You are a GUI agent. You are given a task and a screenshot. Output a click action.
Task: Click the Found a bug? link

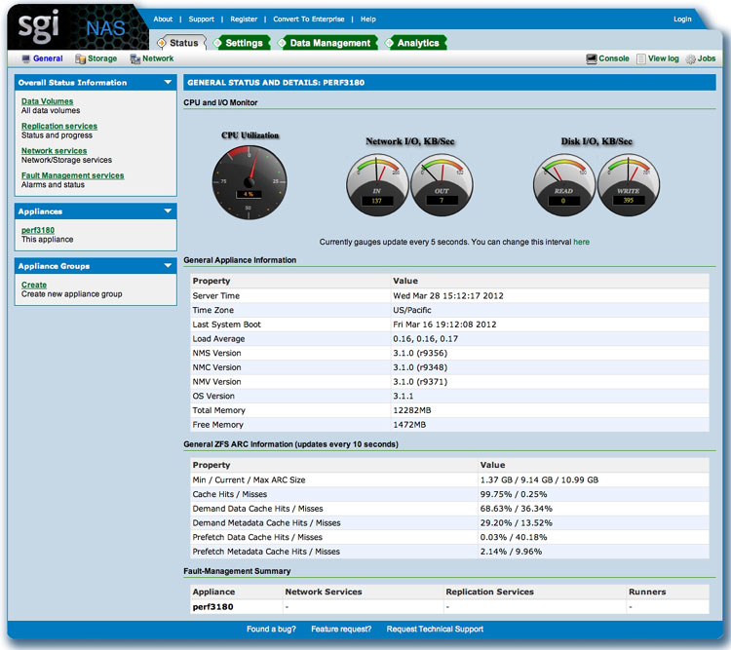point(271,629)
